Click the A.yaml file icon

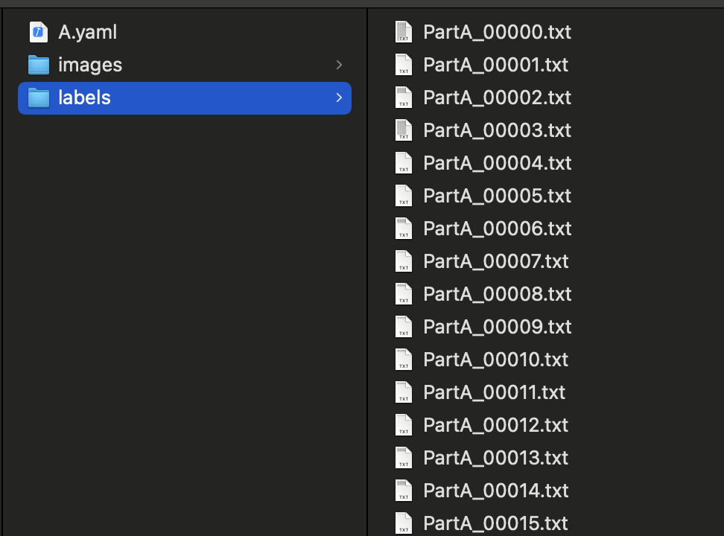38,32
